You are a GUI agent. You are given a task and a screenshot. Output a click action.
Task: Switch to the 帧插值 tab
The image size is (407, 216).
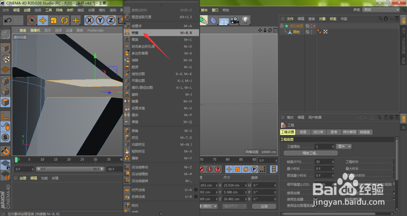pos(365,132)
